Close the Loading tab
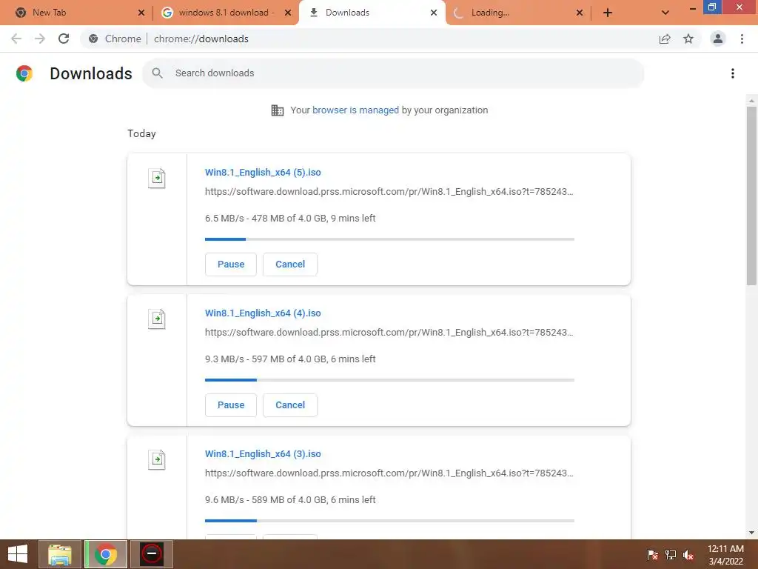This screenshot has height=569, width=758. point(580,13)
